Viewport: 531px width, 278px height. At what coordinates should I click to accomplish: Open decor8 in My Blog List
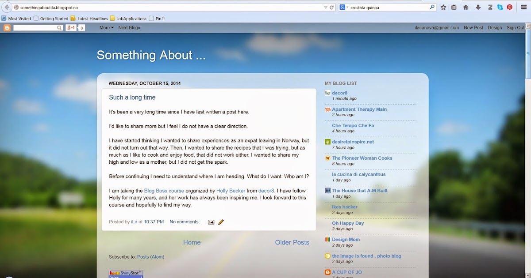340,93
